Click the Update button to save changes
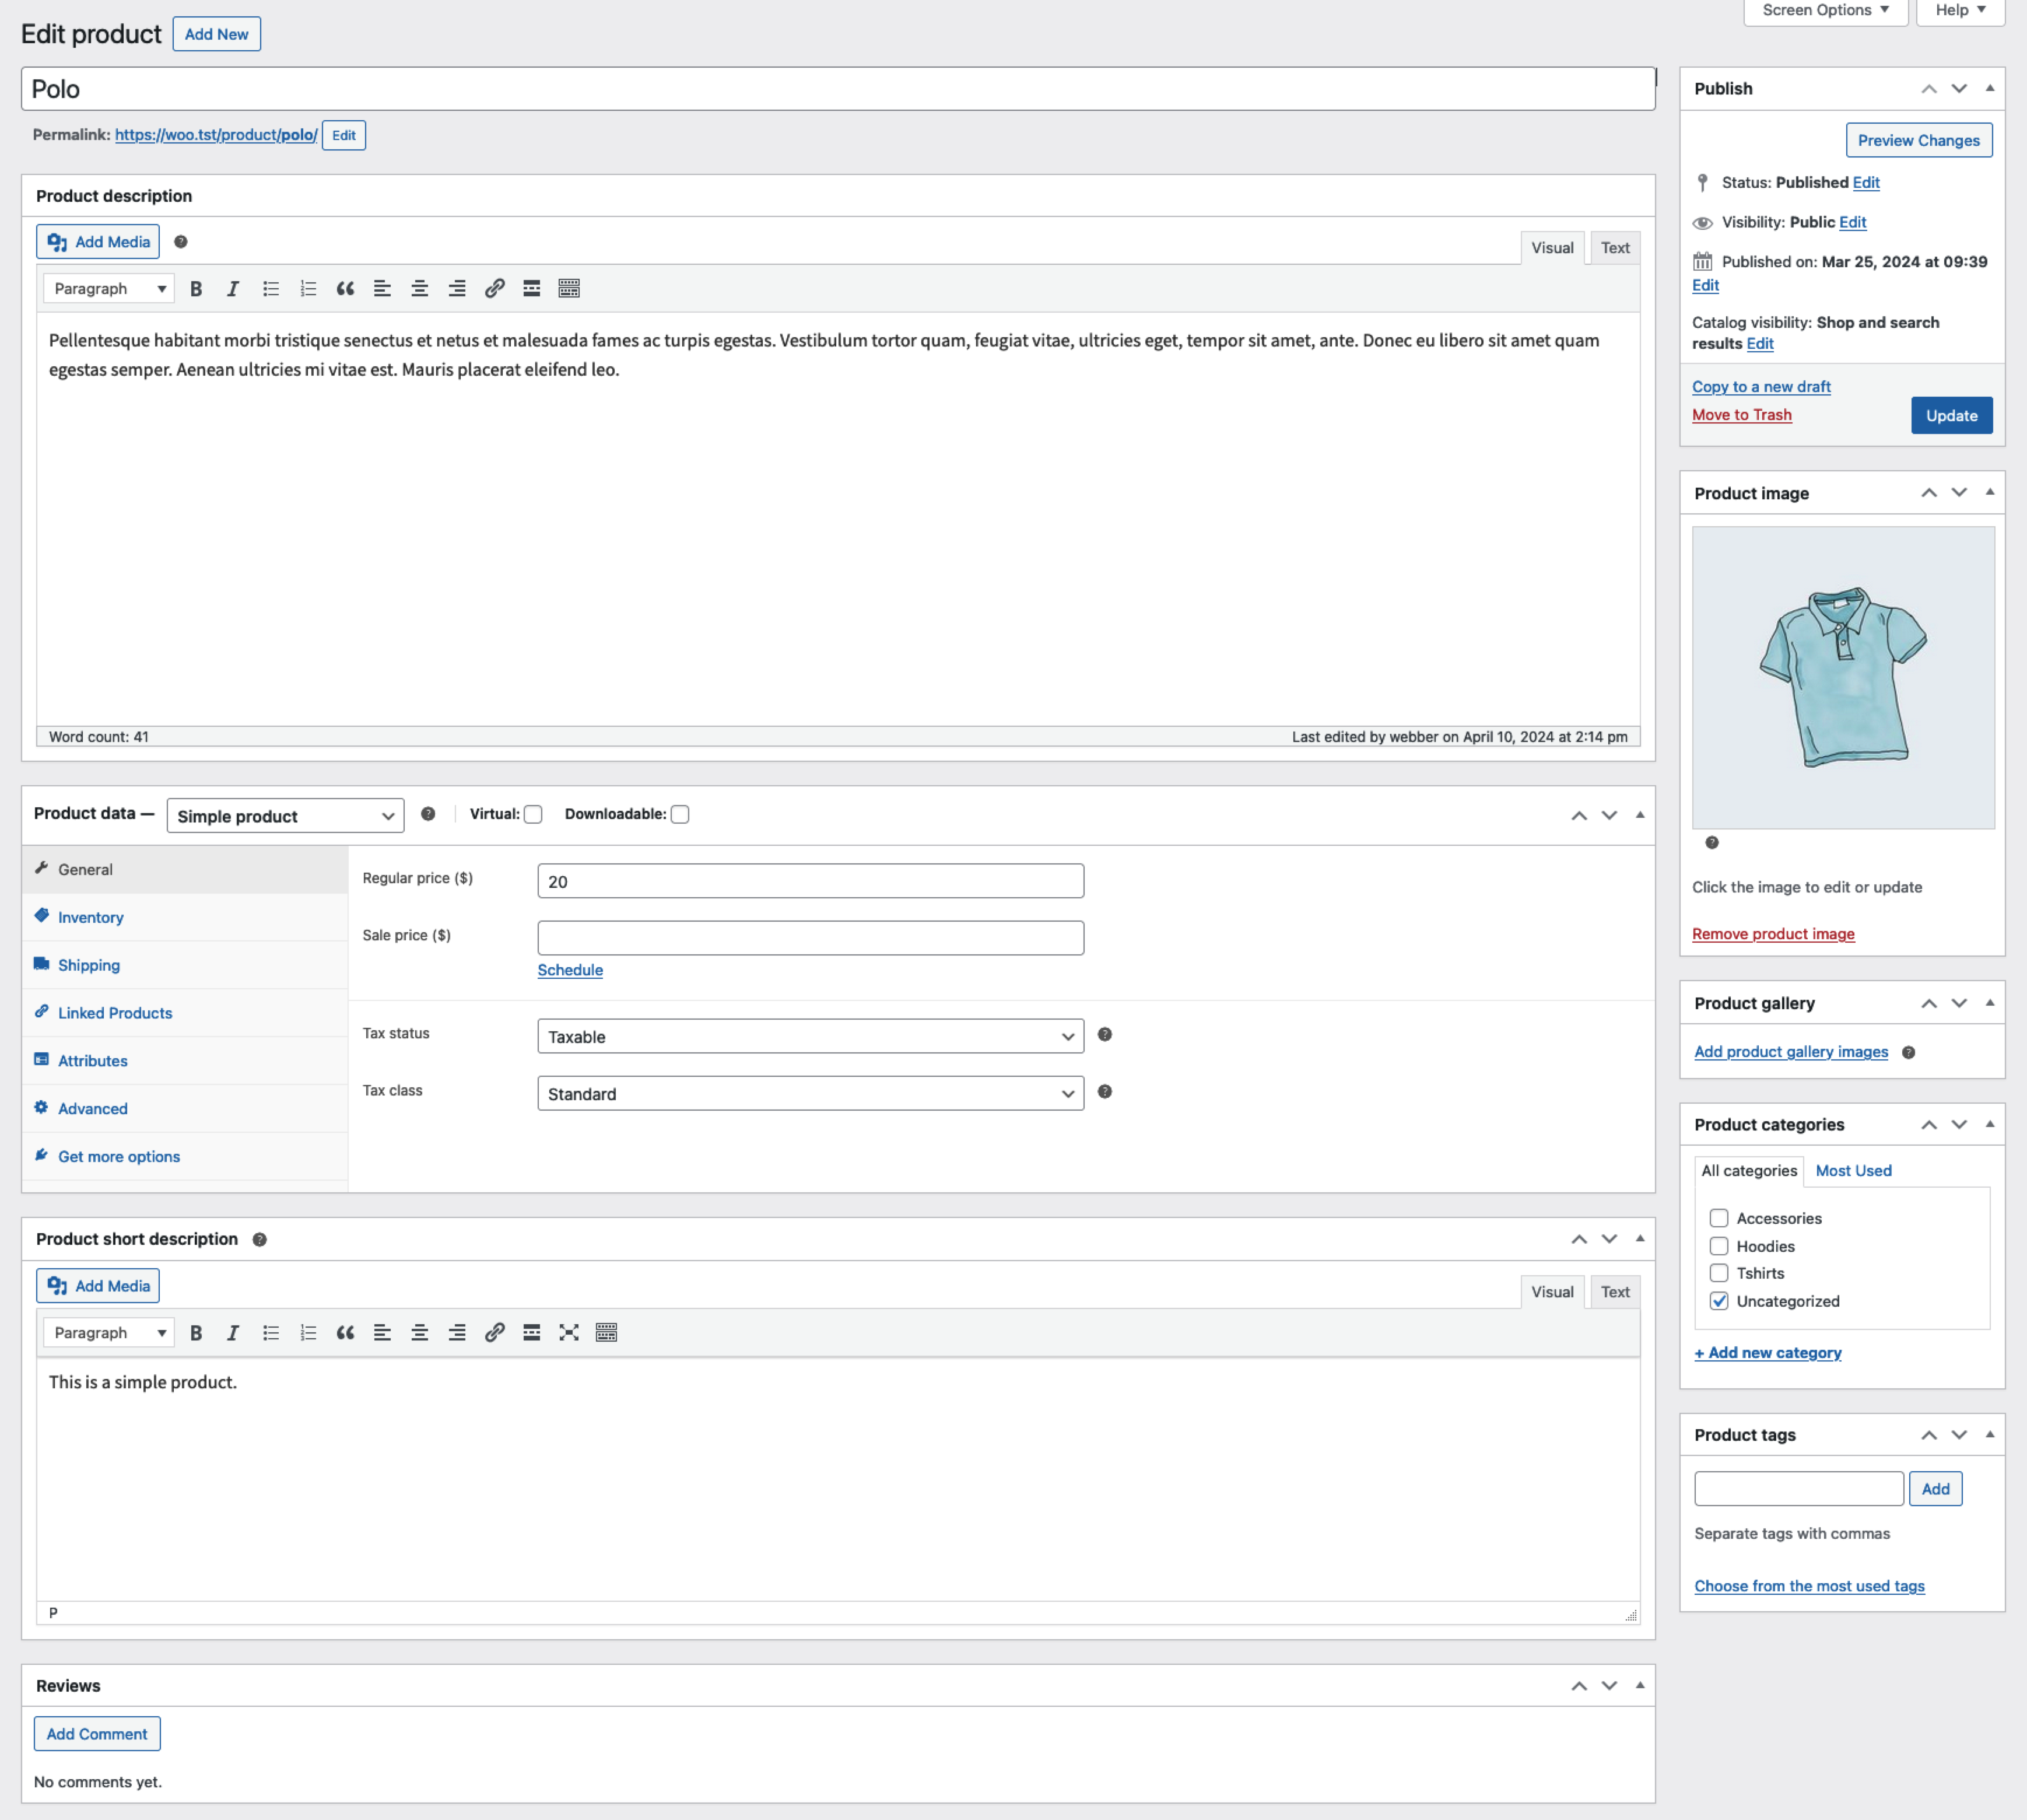The image size is (2027, 1820). (1951, 415)
